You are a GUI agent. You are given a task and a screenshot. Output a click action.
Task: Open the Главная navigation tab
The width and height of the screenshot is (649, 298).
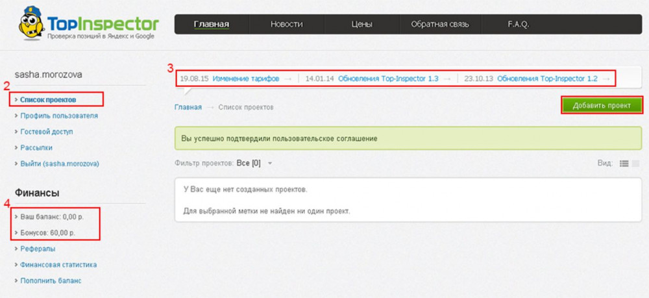(212, 25)
